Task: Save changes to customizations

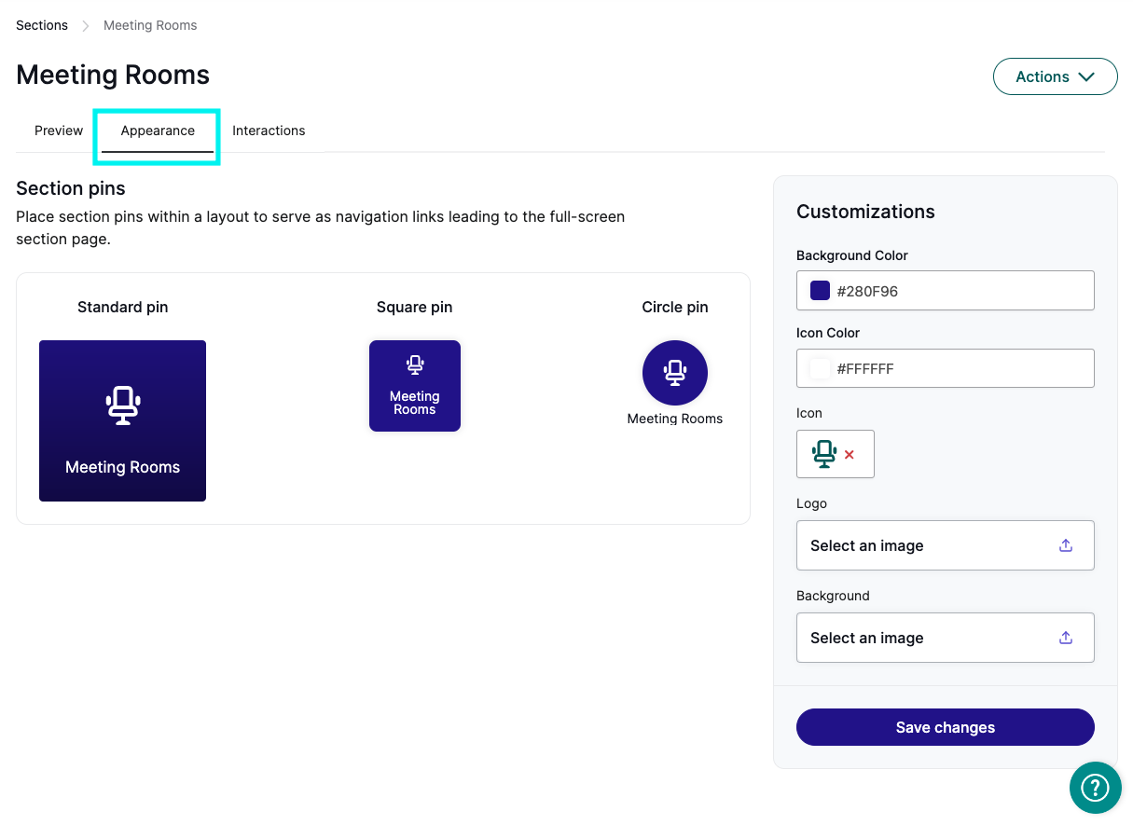Action: pos(945,727)
